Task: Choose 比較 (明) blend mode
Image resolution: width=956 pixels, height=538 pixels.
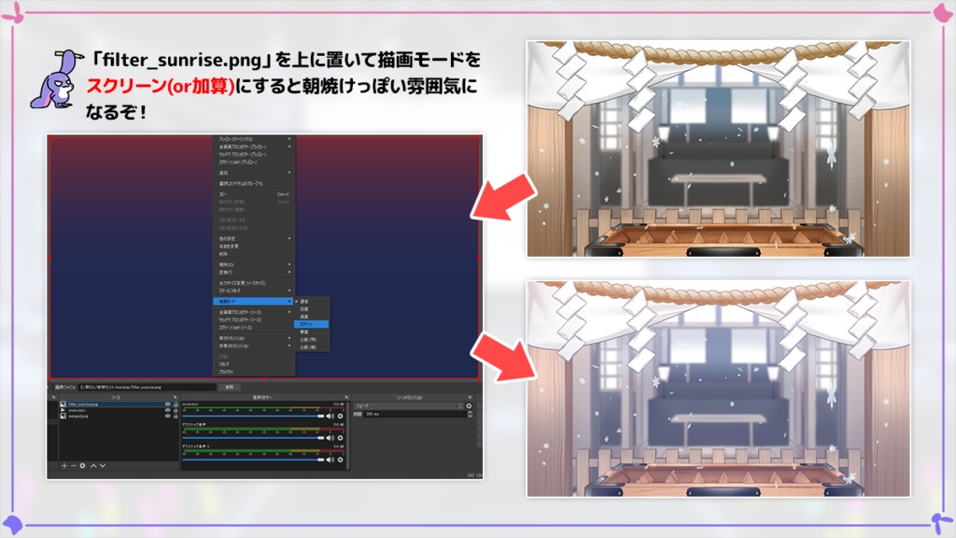Action: (312, 339)
